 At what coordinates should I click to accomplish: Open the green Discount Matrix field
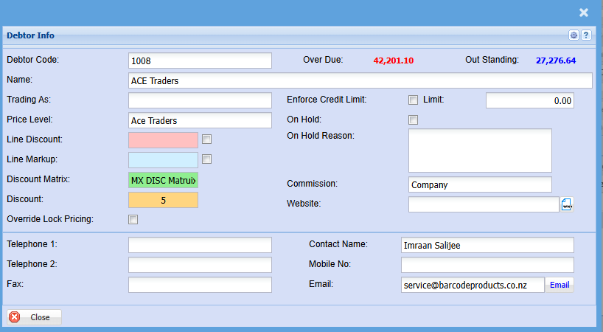pyautogui.click(x=163, y=180)
